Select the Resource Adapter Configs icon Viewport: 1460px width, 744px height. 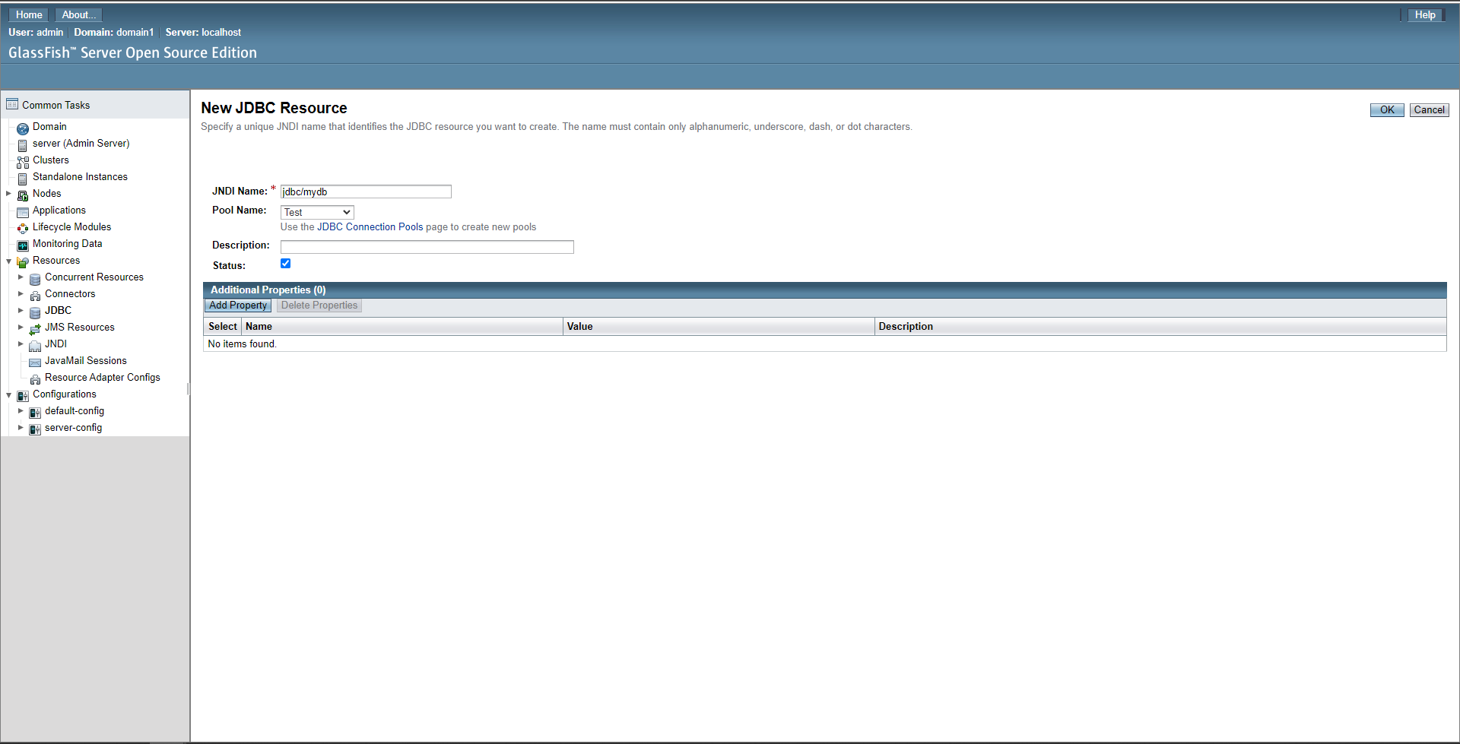pos(35,378)
